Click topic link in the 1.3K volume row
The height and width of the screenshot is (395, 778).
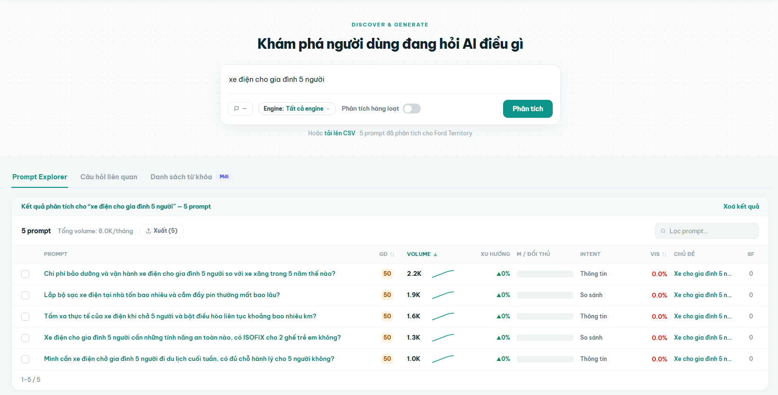point(703,337)
